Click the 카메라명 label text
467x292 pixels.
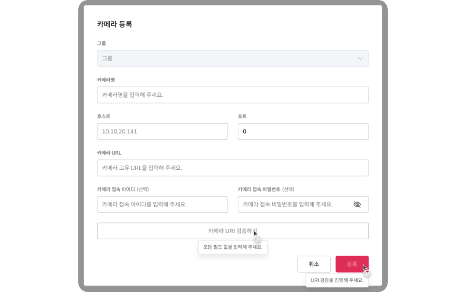(106, 80)
